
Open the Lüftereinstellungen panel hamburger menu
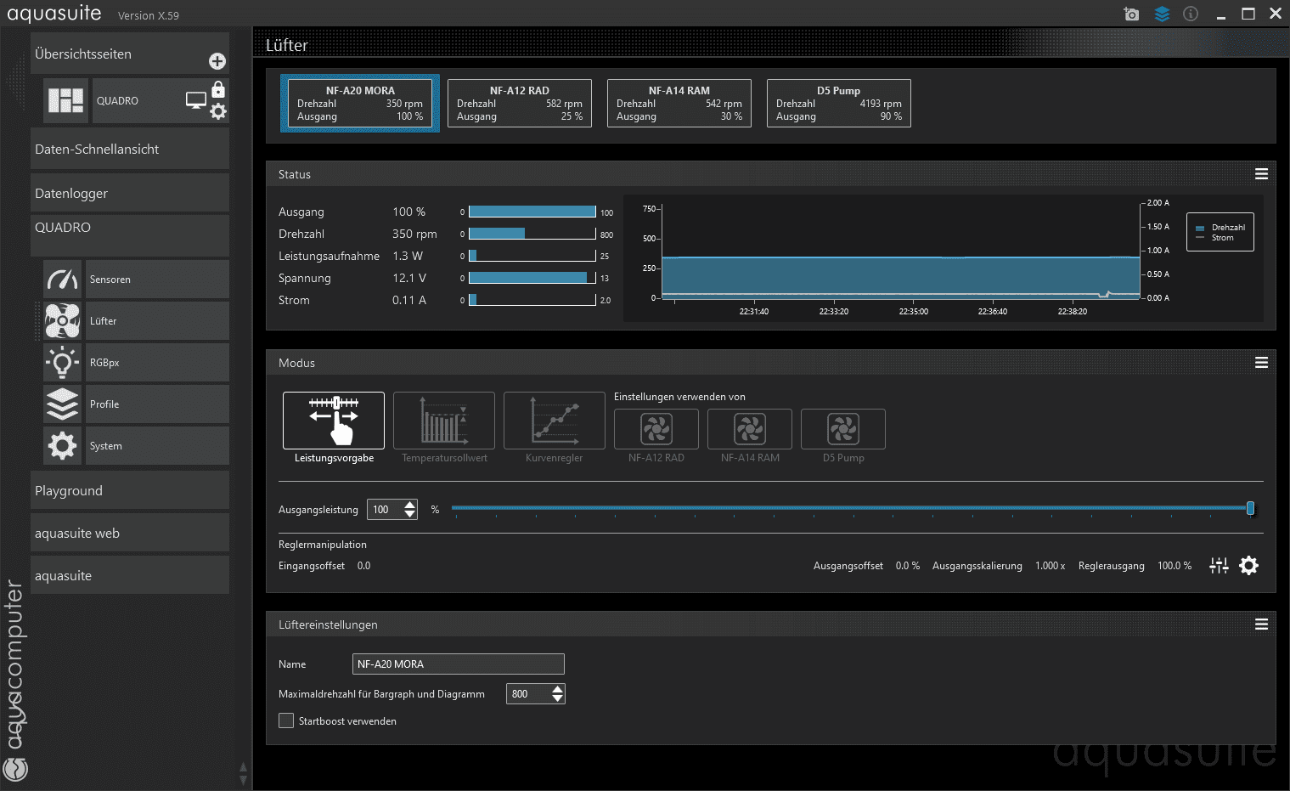point(1261,624)
